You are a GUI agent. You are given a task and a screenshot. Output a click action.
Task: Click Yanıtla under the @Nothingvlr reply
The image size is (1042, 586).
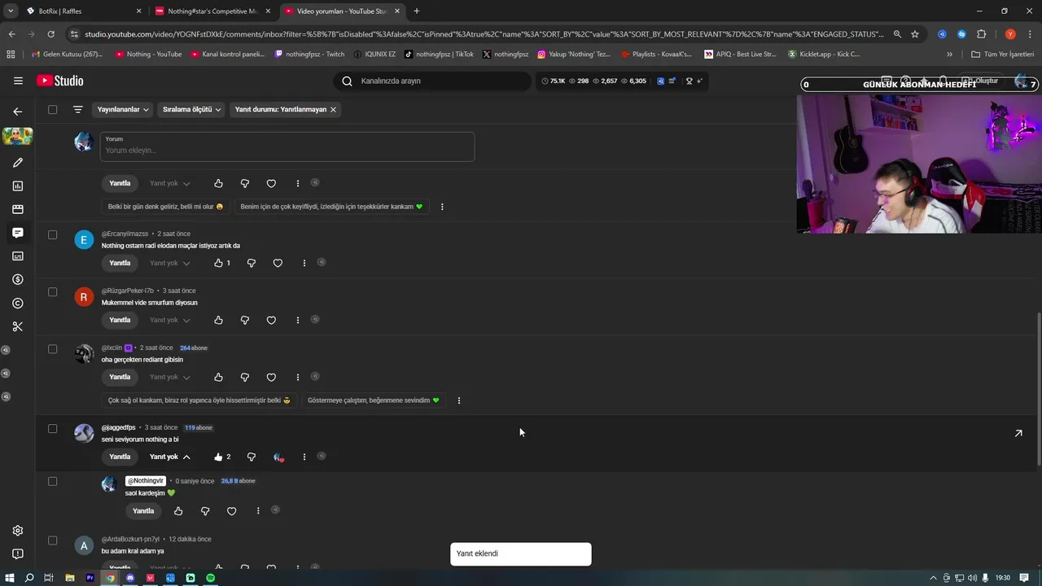pyautogui.click(x=143, y=511)
